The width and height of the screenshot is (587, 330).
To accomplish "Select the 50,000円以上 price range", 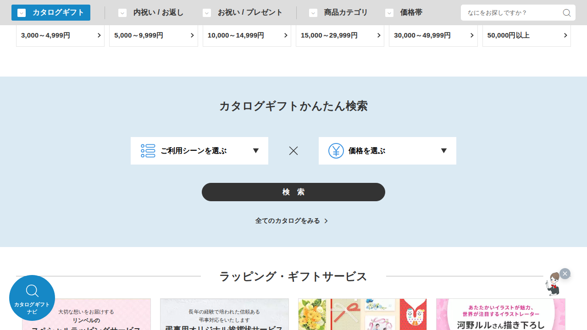I will 526,36.
